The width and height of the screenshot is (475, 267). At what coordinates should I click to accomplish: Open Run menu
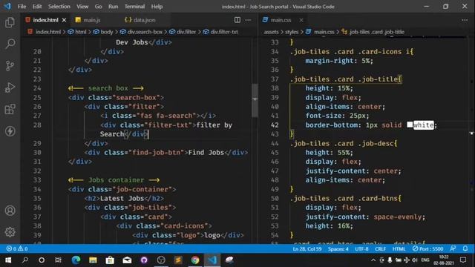coord(114,7)
